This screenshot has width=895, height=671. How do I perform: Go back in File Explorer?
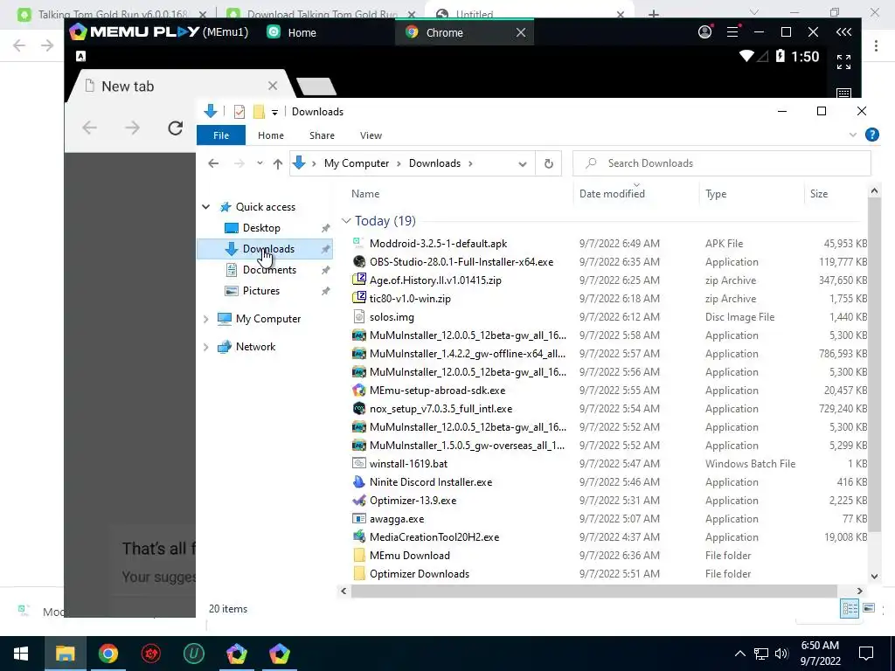pos(213,163)
